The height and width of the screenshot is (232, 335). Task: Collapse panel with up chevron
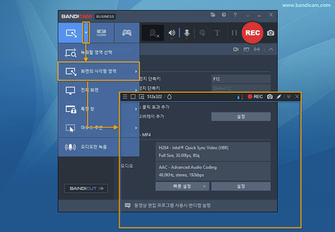point(271,50)
